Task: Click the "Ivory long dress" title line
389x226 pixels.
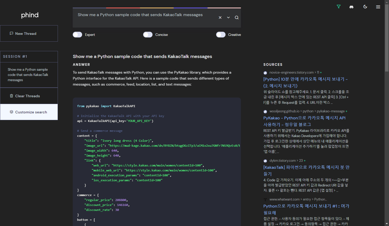Action: pos(119,141)
